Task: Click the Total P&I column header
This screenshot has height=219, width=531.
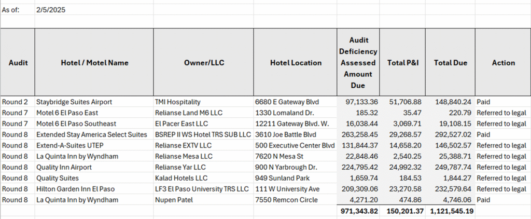Action: pyautogui.click(x=402, y=62)
